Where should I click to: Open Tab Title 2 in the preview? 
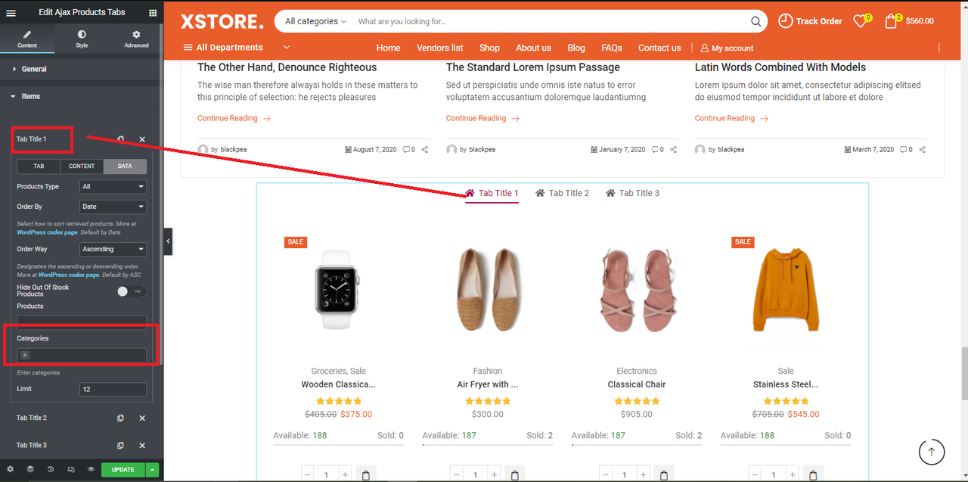pyautogui.click(x=562, y=193)
